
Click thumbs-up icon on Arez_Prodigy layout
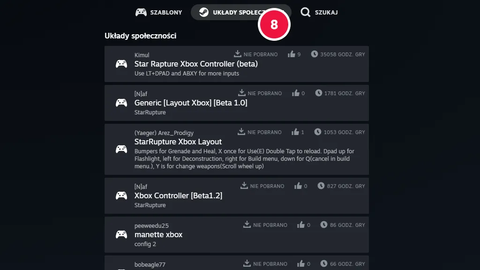(295, 132)
